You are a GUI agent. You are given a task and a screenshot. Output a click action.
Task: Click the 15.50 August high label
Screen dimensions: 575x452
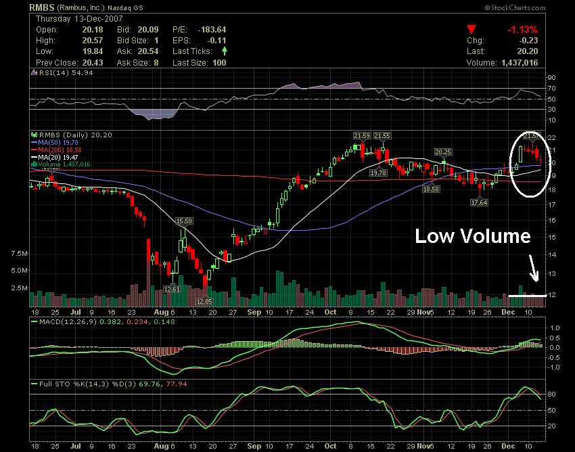(184, 221)
